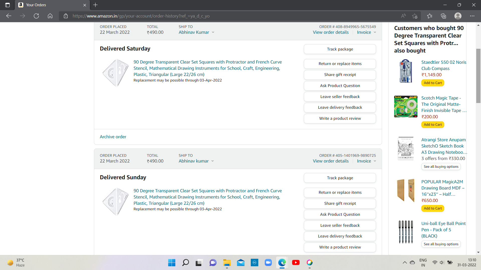Add page to favorites icon
This screenshot has width=481, height=270.
click(415, 16)
